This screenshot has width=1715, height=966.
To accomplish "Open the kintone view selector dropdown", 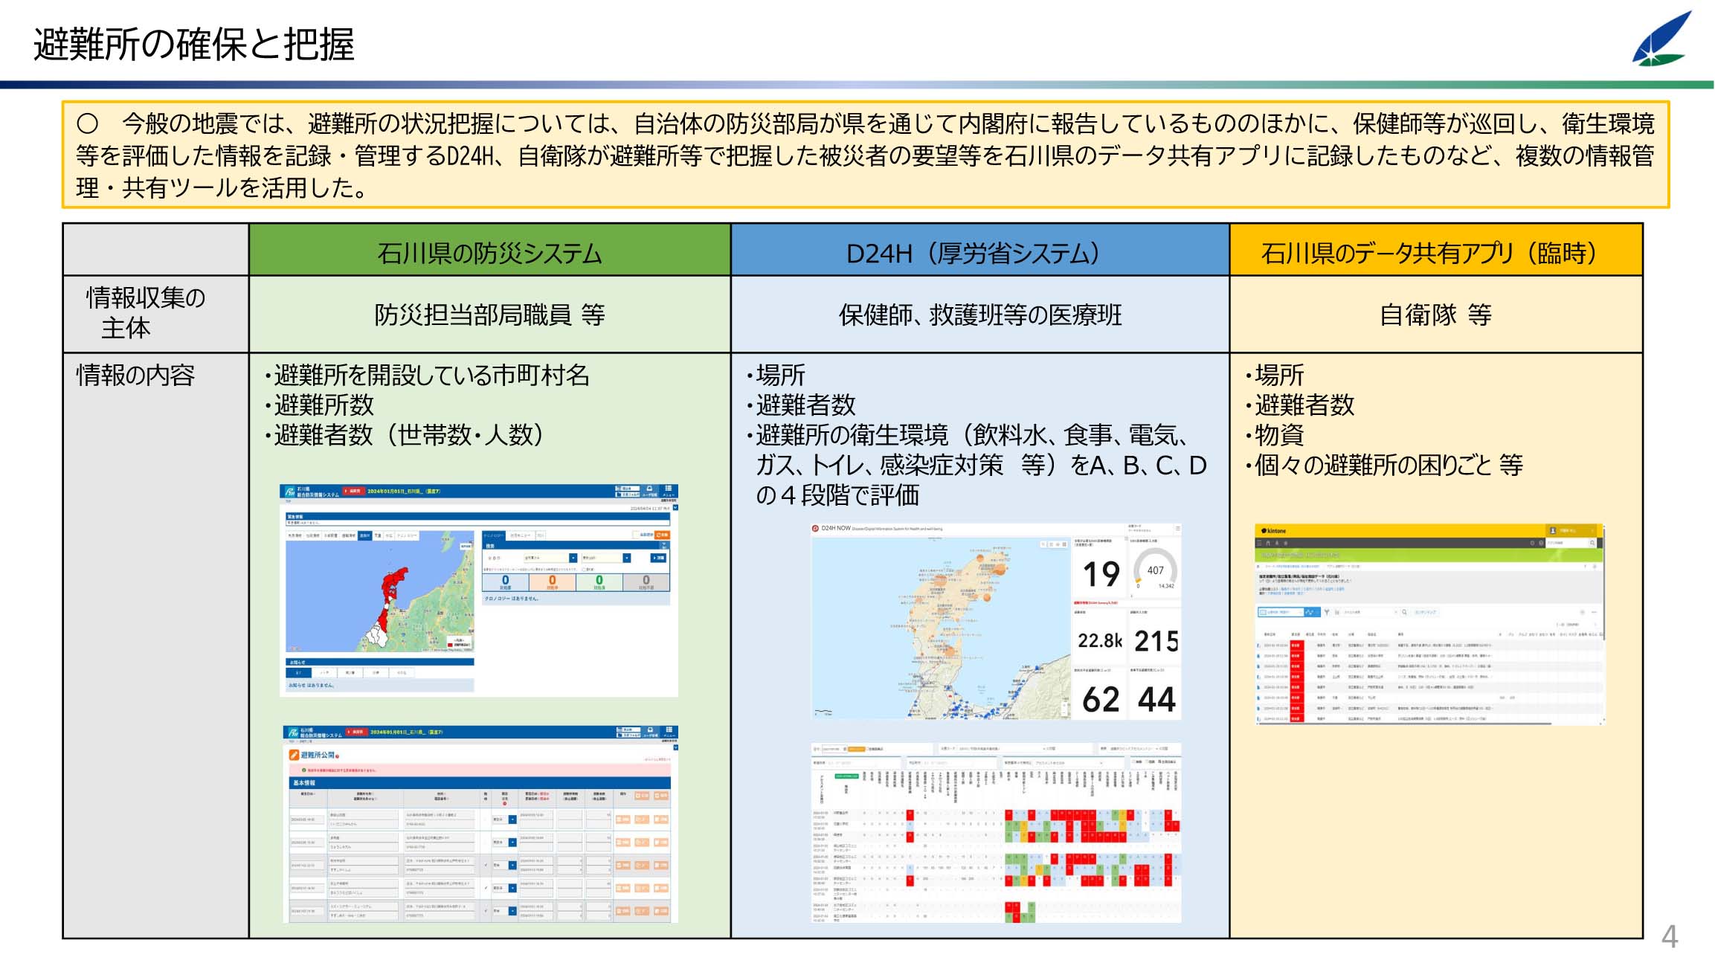I will [x=1281, y=612].
